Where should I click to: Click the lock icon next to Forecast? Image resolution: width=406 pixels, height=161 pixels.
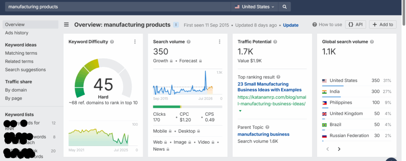200,61
